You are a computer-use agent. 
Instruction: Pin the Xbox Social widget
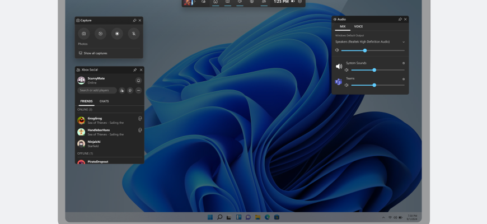coord(135,70)
